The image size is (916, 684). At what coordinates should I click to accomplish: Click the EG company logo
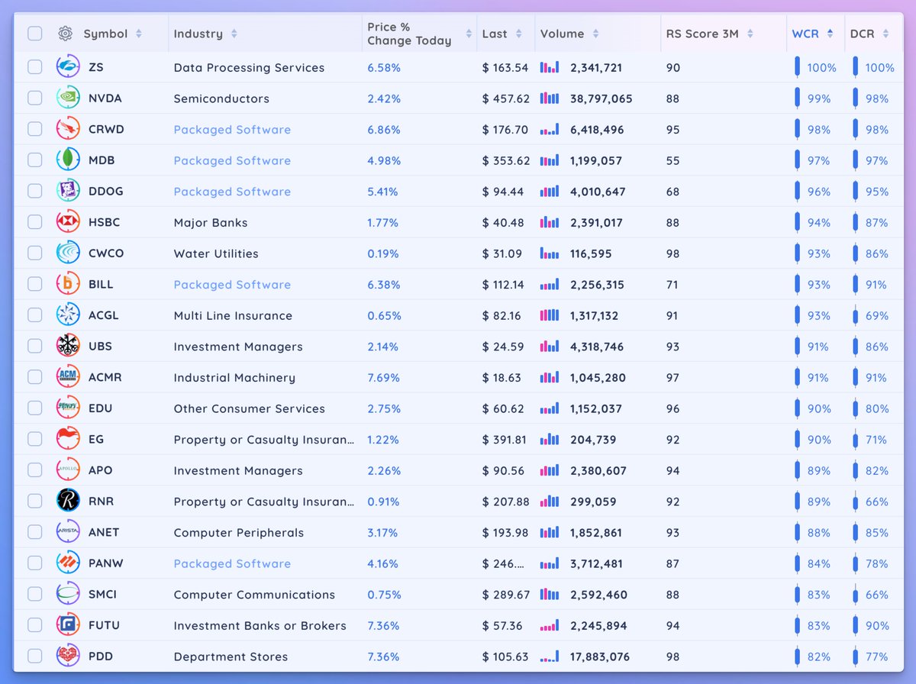pos(68,439)
